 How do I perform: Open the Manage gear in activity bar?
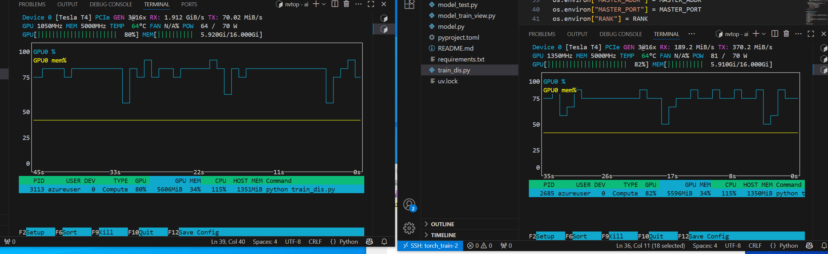pos(409,228)
